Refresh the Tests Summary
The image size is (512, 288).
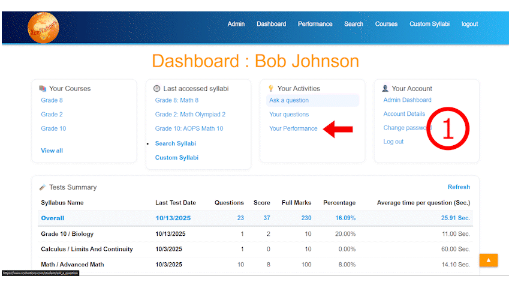[459, 187]
